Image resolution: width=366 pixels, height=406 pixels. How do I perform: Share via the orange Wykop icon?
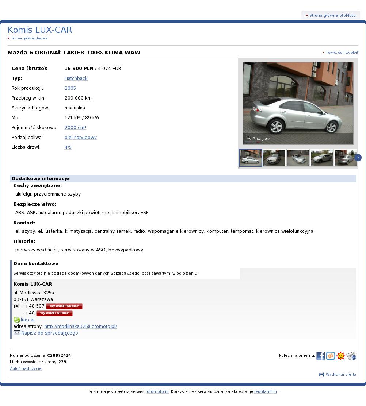click(x=331, y=356)
